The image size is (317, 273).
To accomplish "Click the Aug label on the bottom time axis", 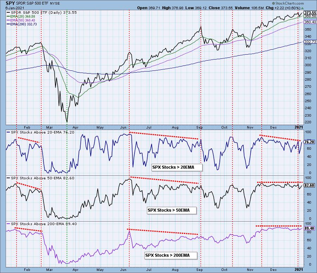I will tap(175, 269).
